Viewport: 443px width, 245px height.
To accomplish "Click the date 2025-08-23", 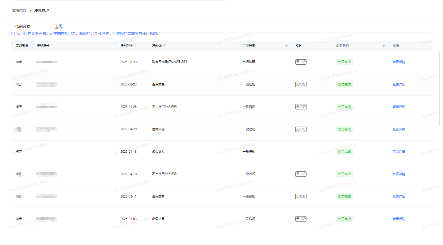I will (x=129, y=62).
